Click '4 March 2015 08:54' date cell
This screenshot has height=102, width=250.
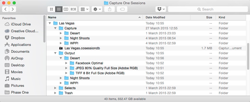point(160,38)
